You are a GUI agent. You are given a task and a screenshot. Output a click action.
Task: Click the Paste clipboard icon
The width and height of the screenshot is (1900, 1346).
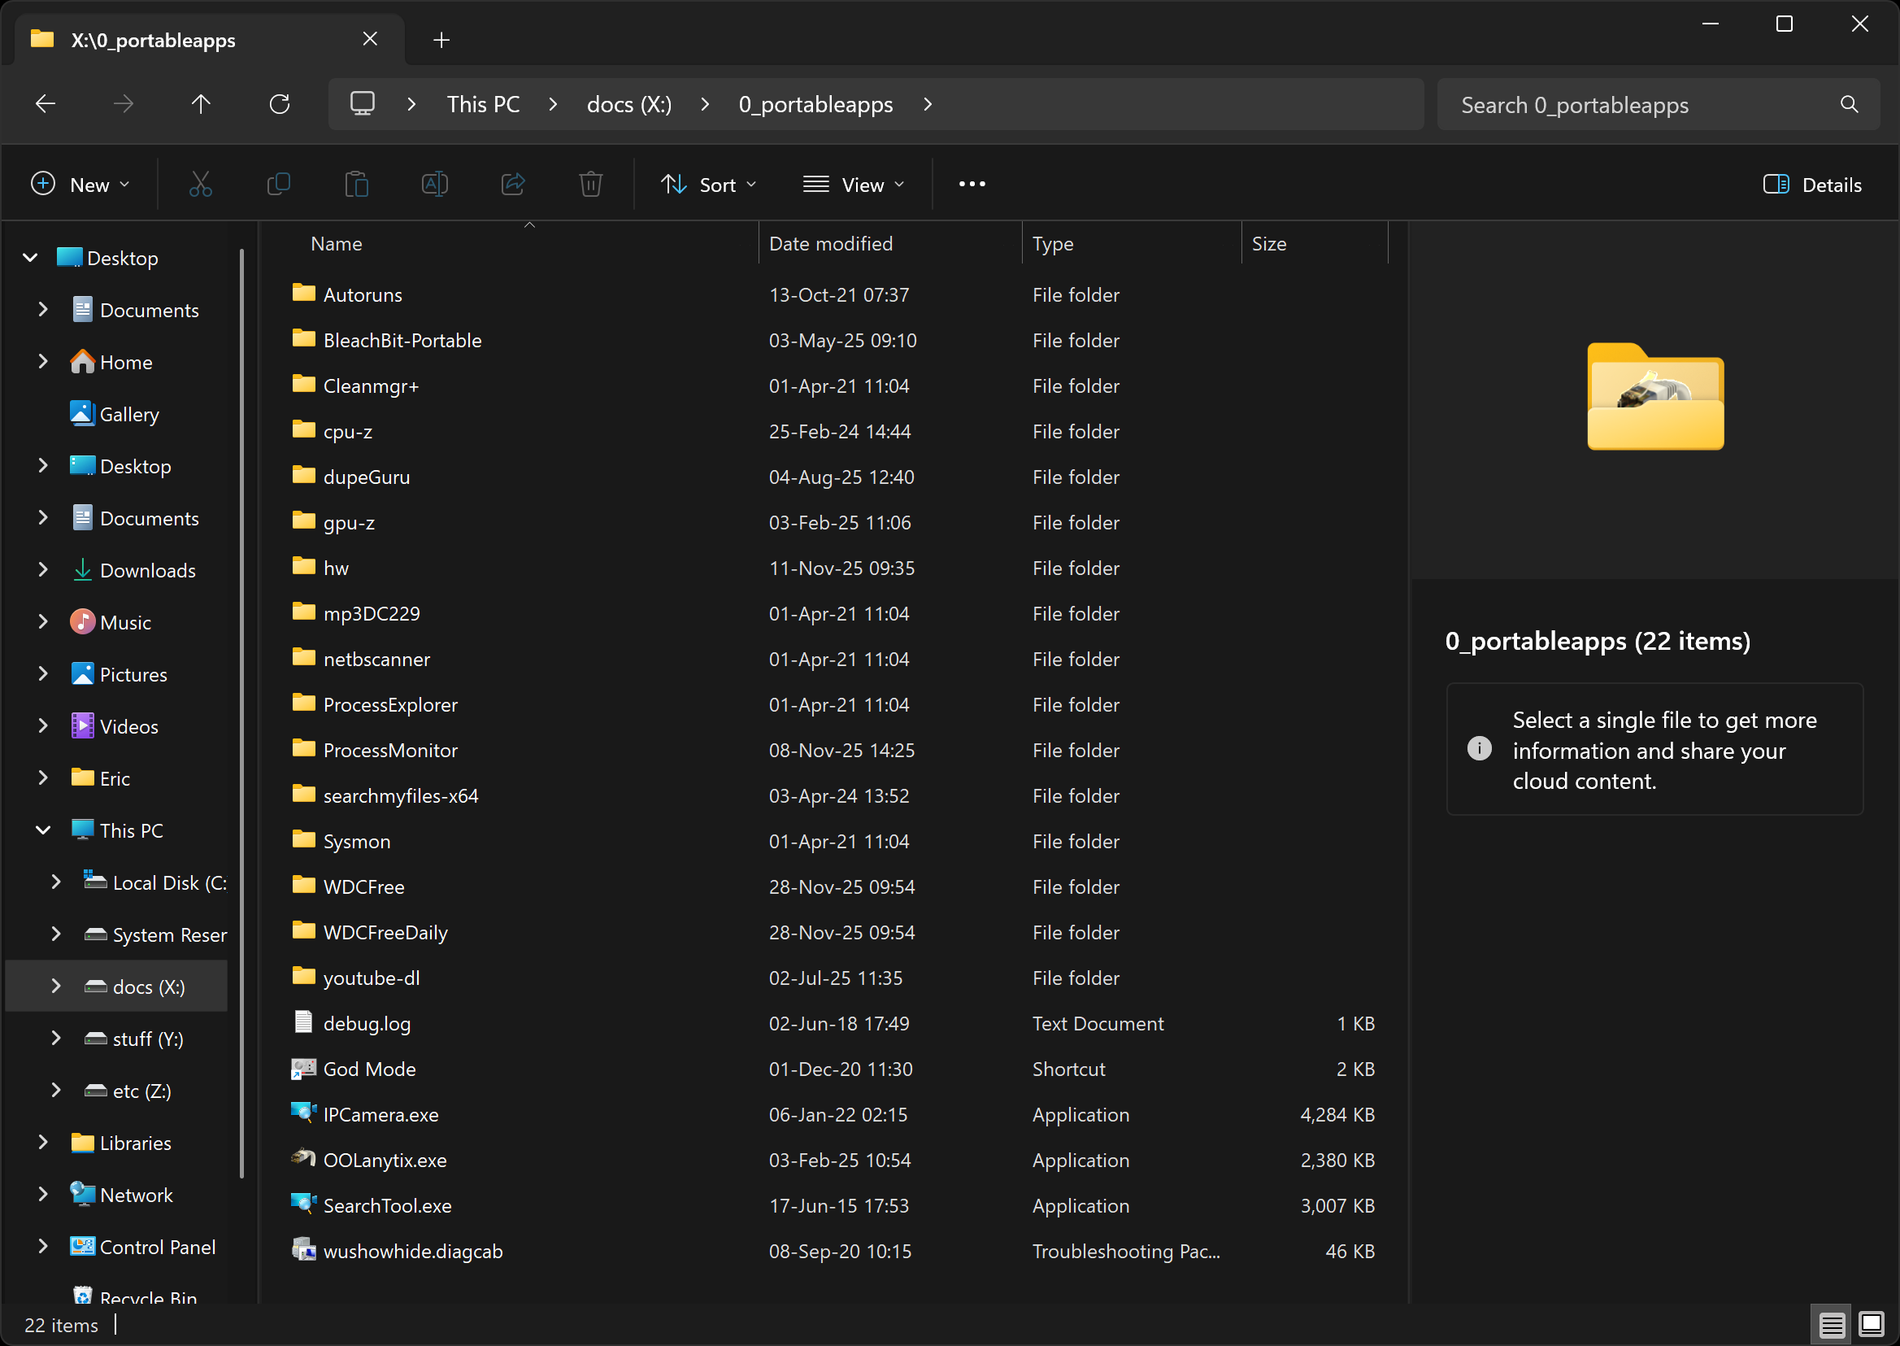[x=356, y=184]
